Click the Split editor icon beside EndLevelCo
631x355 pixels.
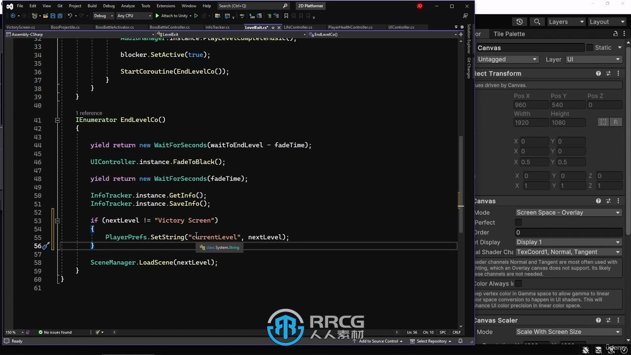coord(460,35)
